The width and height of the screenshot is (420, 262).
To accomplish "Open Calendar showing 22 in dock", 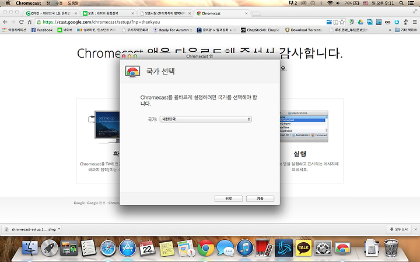I will [x=147, y=248].
